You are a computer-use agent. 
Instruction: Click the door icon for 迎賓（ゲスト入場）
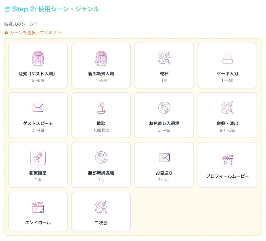(38, 58)
